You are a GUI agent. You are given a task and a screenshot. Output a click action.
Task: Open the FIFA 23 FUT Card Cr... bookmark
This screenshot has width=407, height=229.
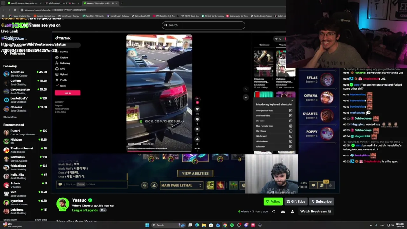coord(188,16)
